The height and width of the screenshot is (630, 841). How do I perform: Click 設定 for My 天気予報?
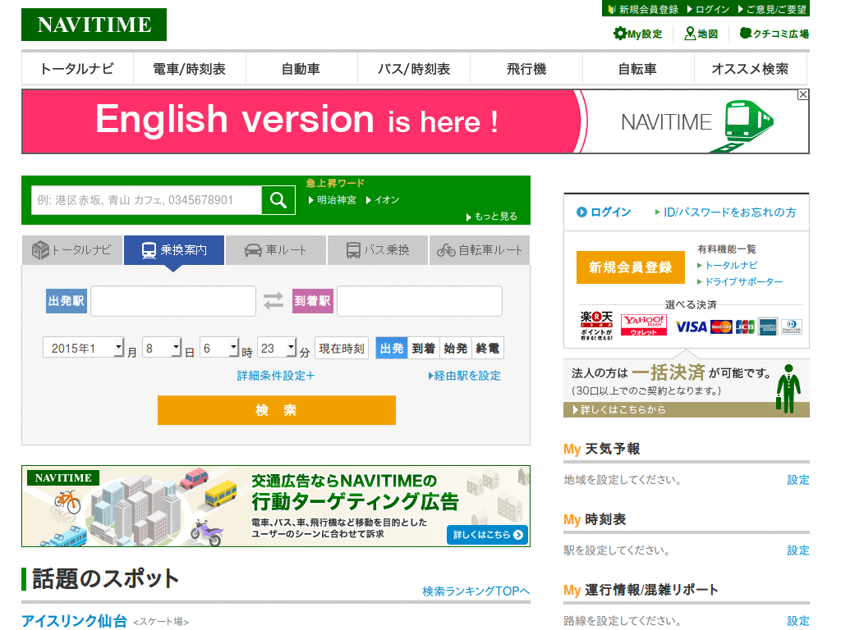coord(798,479)
